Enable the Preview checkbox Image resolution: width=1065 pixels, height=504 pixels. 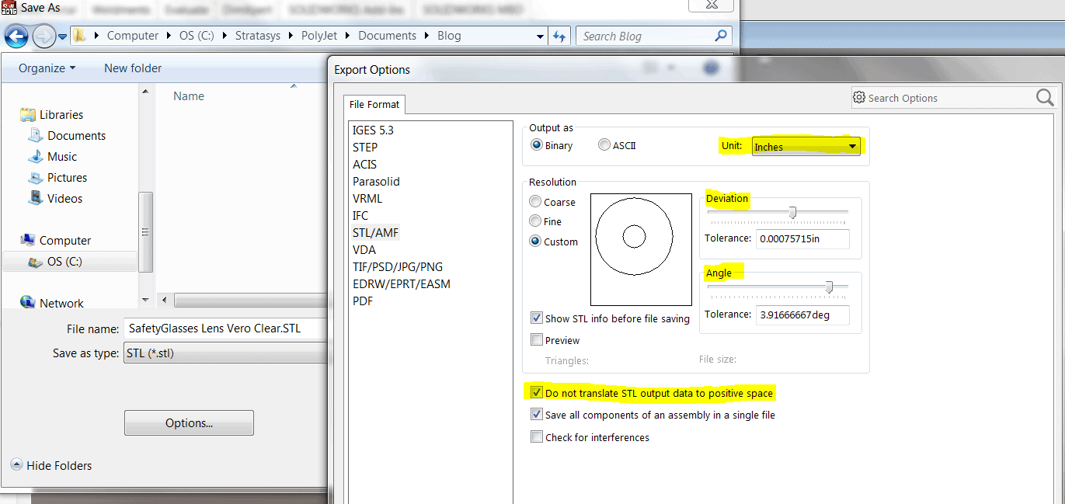coord(537,340)
